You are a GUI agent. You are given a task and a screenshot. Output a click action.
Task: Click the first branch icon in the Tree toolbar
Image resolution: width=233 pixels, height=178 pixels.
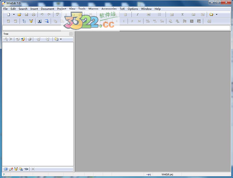pyautogui.click(x=6, y=39)
